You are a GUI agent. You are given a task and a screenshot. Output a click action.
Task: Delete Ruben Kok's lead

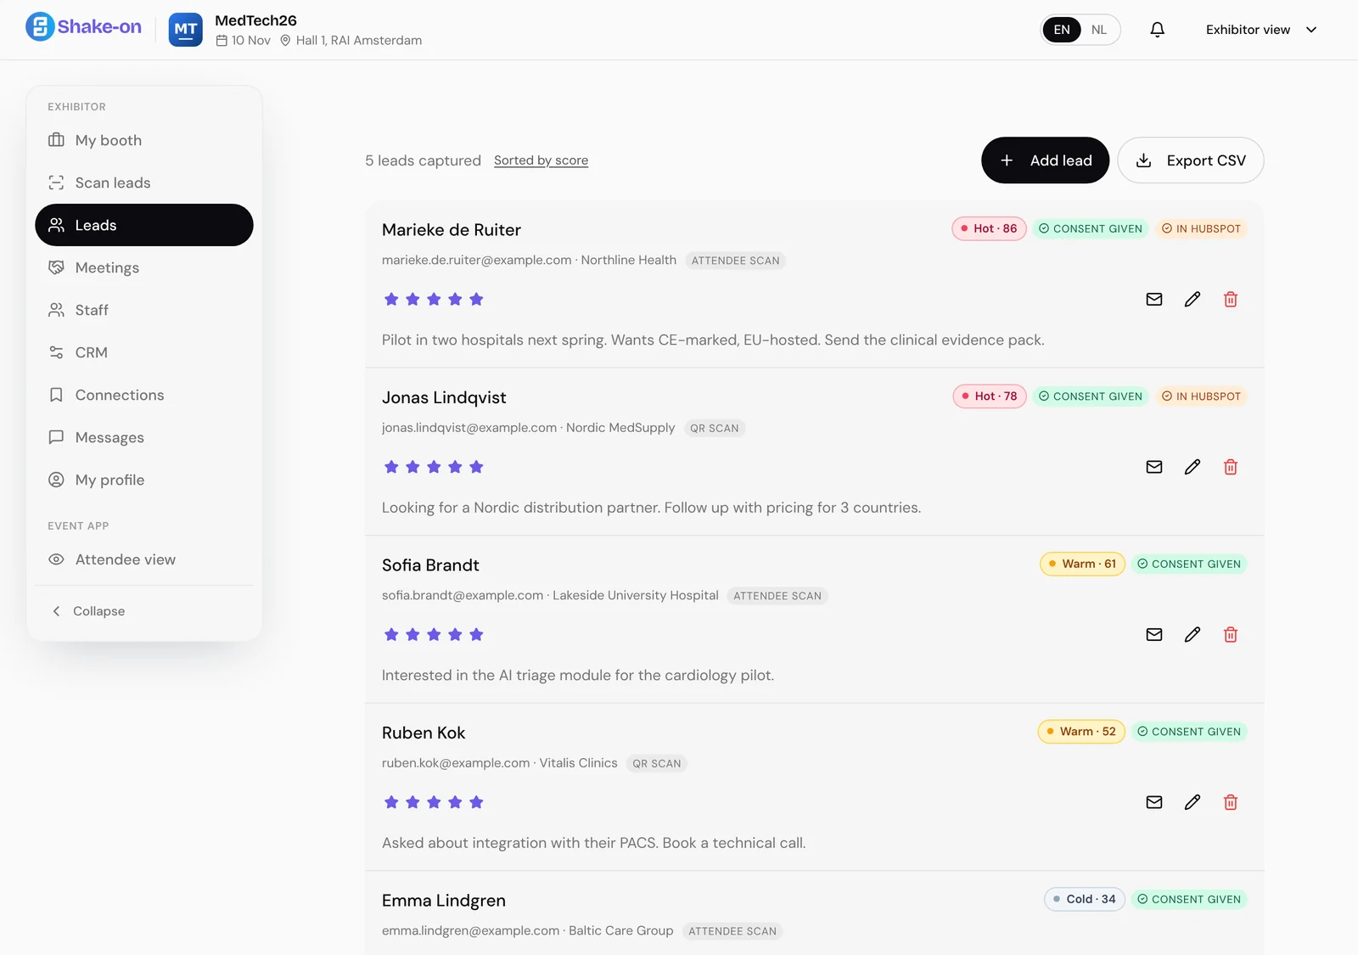tap(1231, 802)
